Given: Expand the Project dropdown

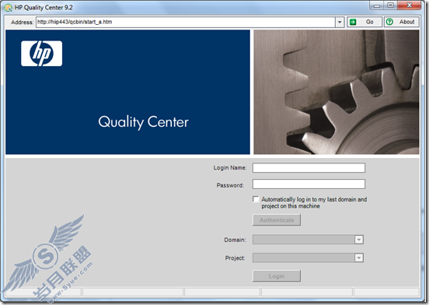Looking at the screenshot, I should tap(359, 258).
